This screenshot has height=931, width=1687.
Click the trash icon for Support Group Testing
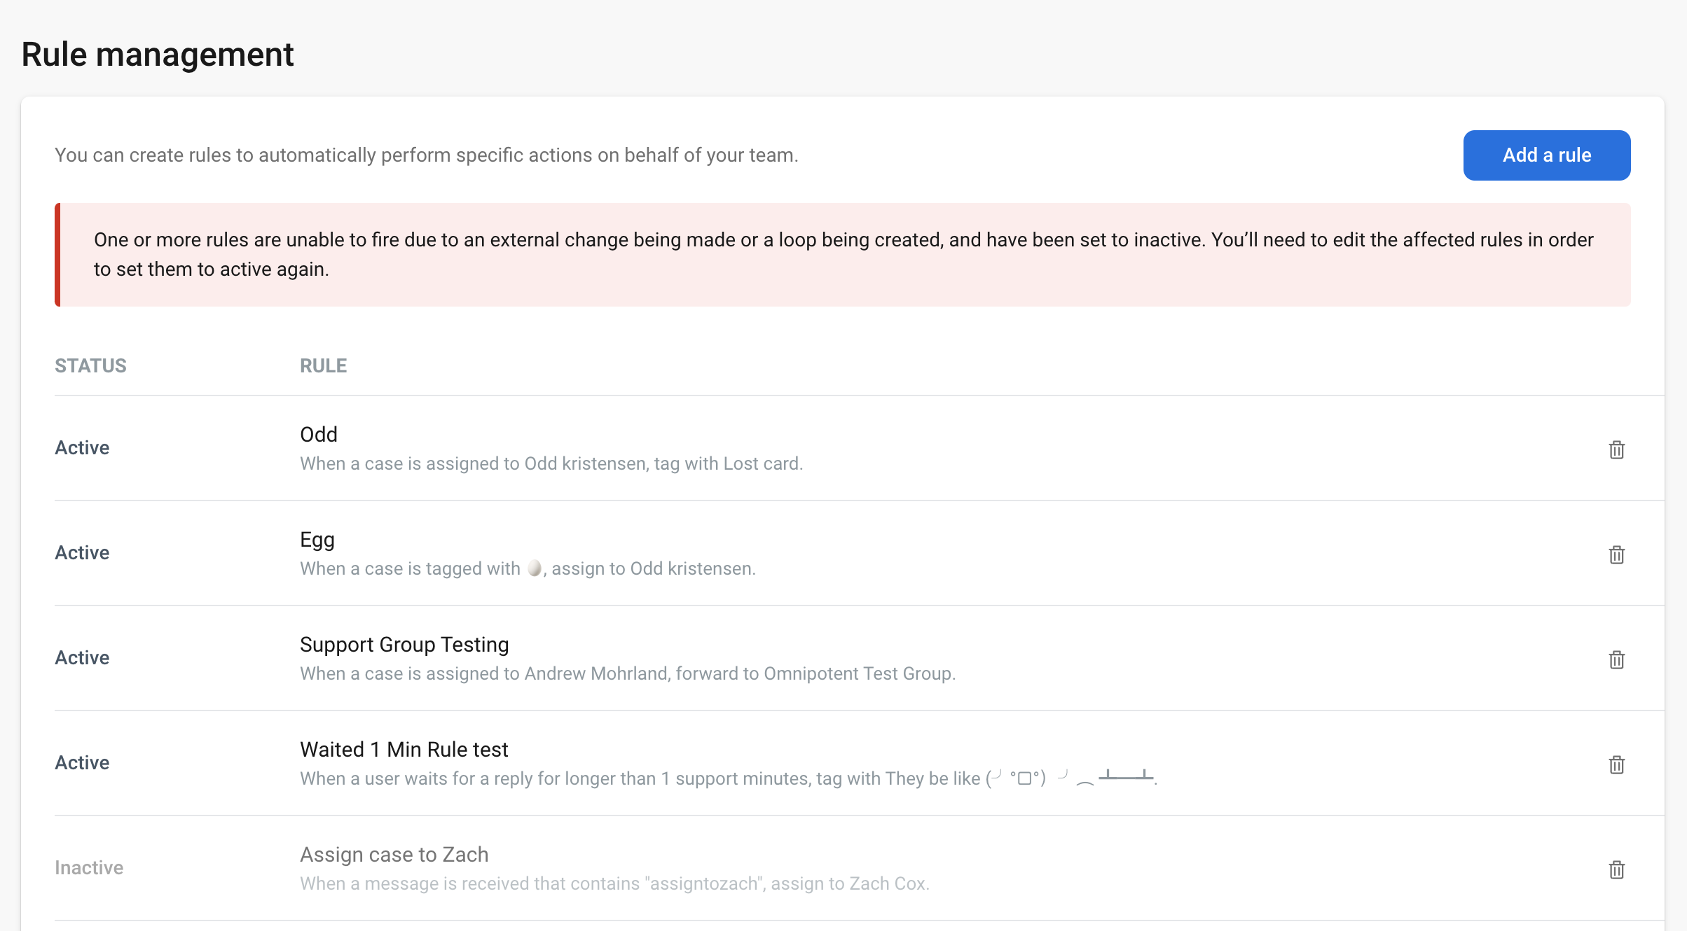pyautogui.click(x=1616, y=659)
